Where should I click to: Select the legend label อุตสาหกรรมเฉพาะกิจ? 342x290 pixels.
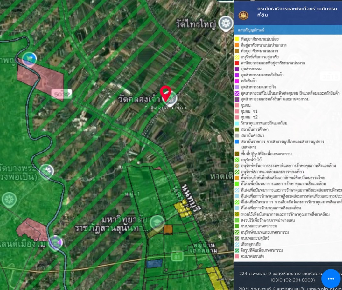258,87
